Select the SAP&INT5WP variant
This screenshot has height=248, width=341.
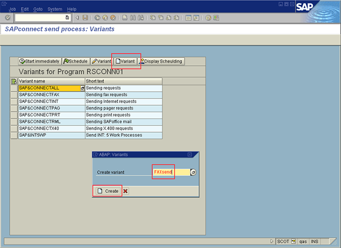(x=52, y=135)
